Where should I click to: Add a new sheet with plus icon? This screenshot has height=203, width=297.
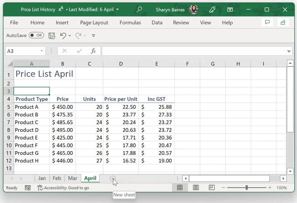113,178
